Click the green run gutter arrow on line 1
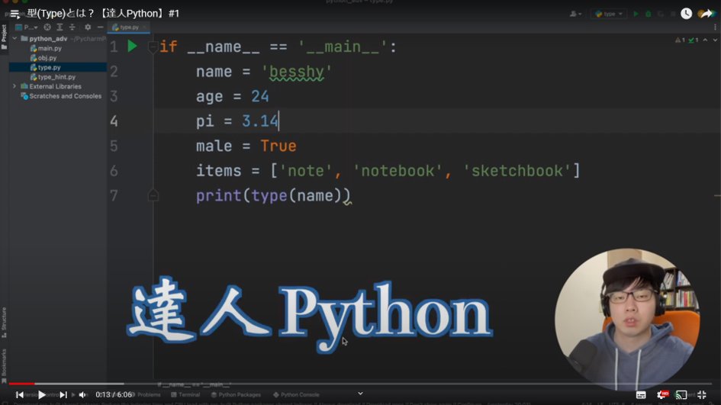The image size is (721, 405). point(133,46)
